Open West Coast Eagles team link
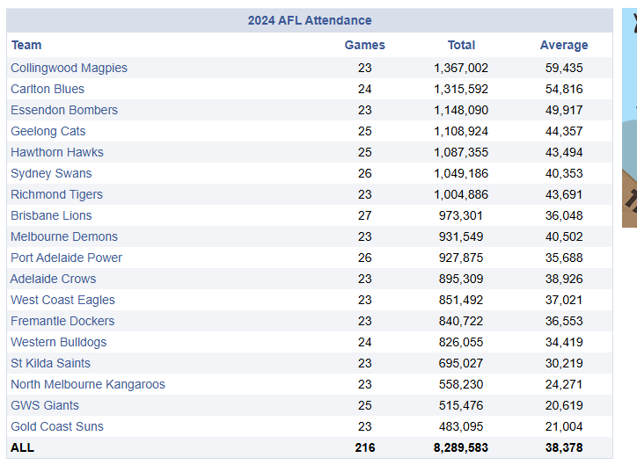 (x=63, y=300)
